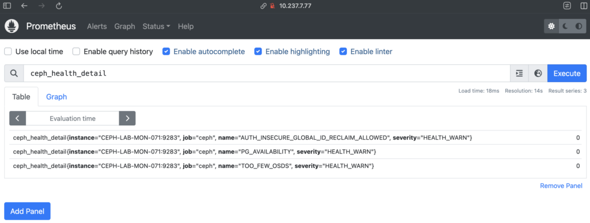Open the Help page

click(x=186, y=26)
